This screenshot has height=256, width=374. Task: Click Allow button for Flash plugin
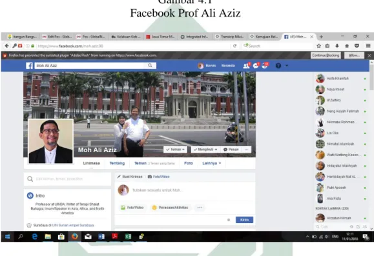pos(354,55)
